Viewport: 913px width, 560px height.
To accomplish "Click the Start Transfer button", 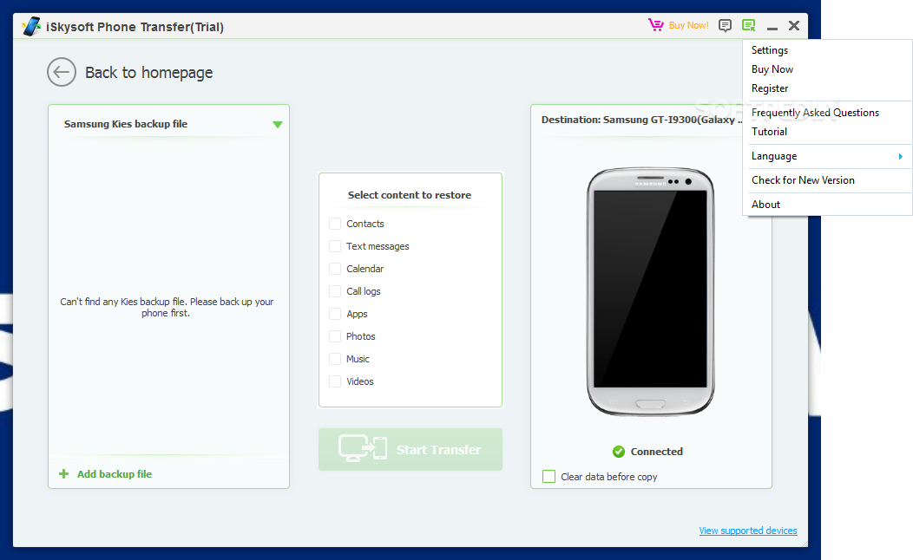I will click(x=411, y=450).
